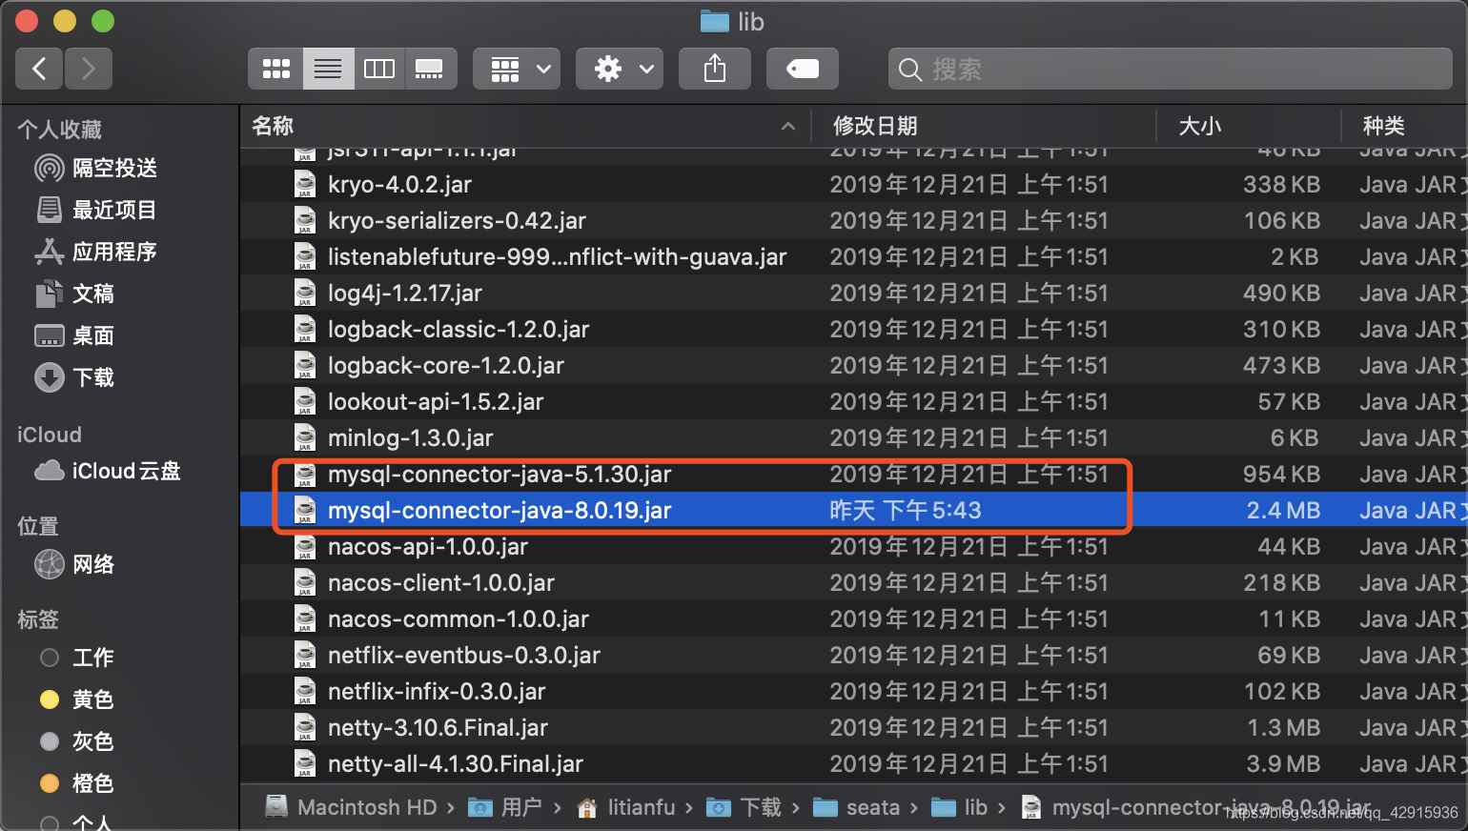
Task: Switch to icon view in the toolbar
Action: point(275,68)
